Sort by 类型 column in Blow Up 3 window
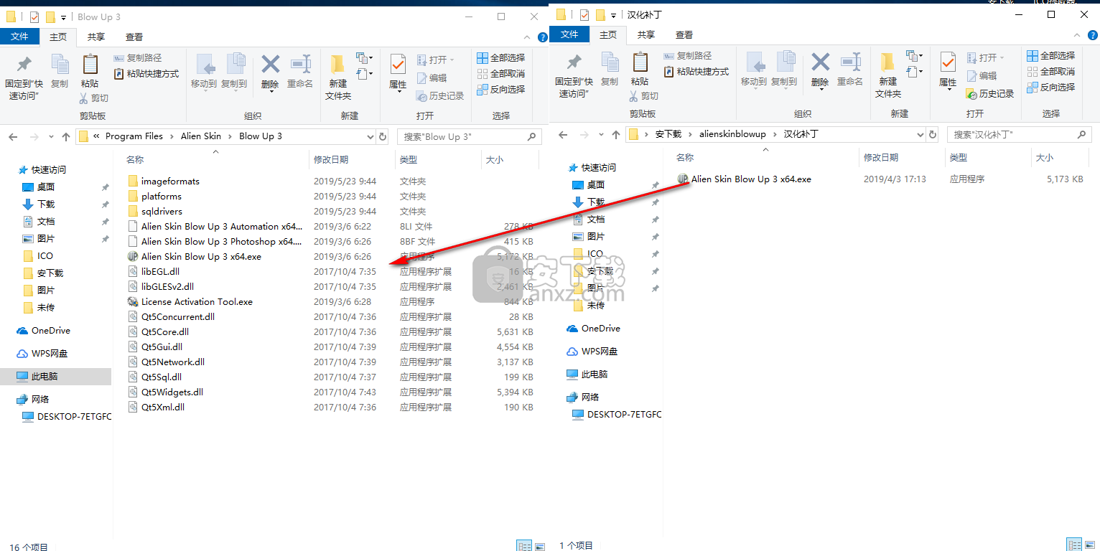This screenshot has width=1100, height=551. click(x=409, y=159)
